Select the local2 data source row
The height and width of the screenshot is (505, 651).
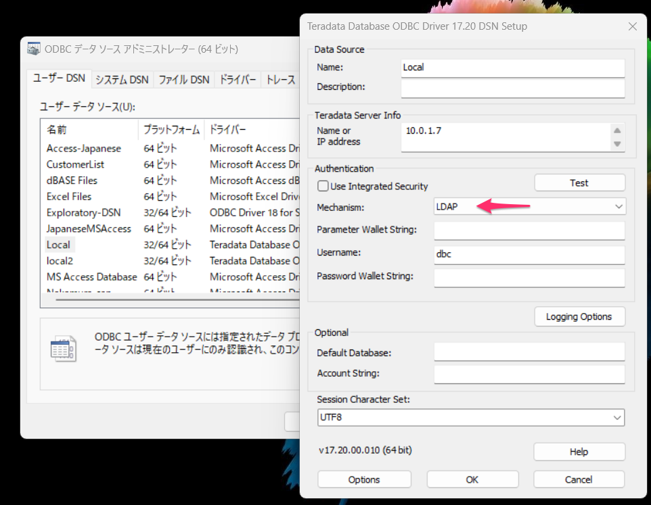[172, 261]
